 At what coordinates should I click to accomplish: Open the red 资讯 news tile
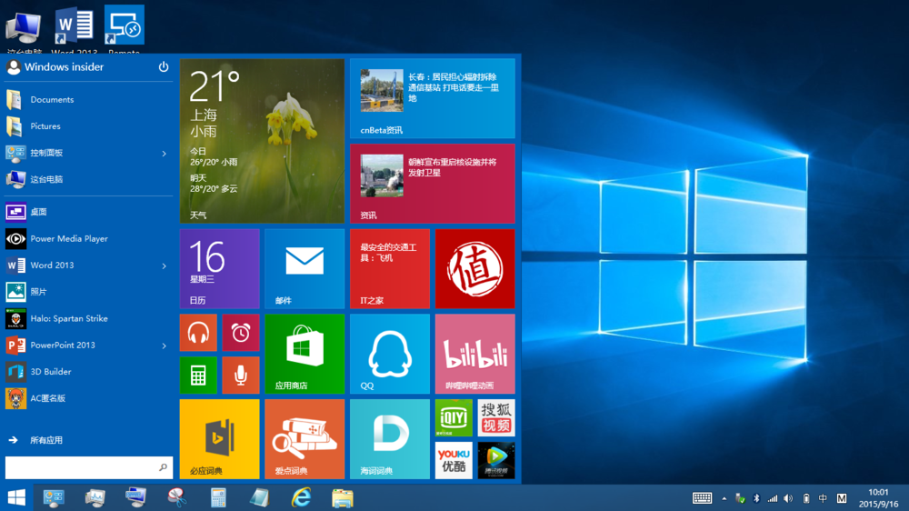click(x=433, y=184)
